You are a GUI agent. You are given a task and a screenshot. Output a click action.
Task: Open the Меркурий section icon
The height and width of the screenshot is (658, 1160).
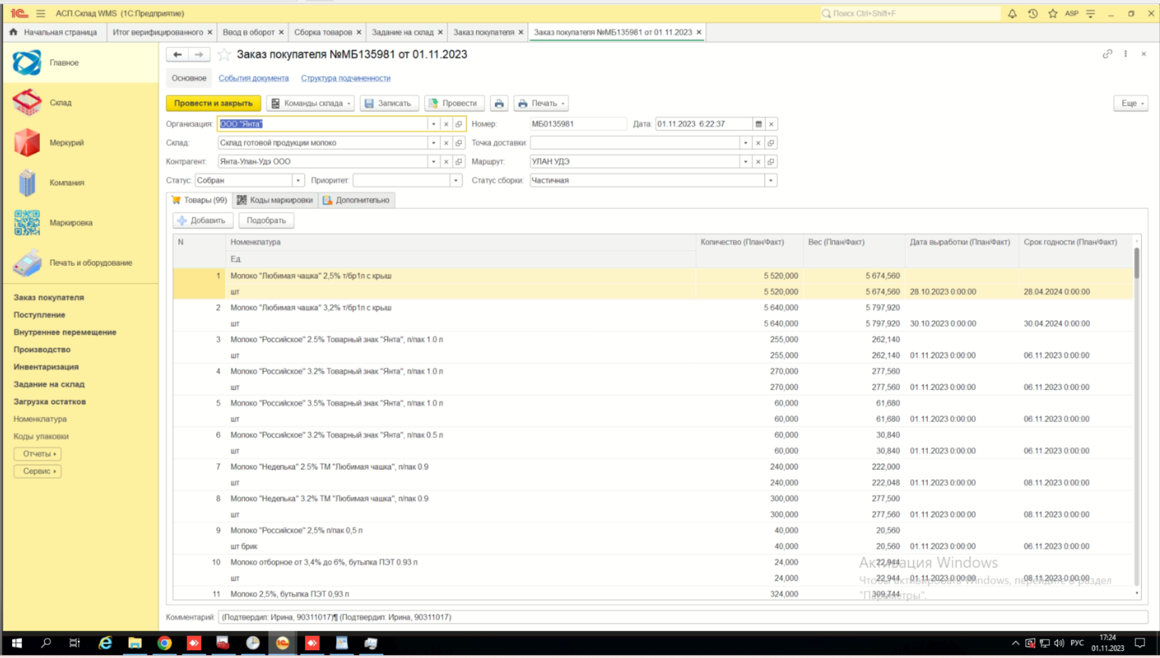tap(27, 143)
